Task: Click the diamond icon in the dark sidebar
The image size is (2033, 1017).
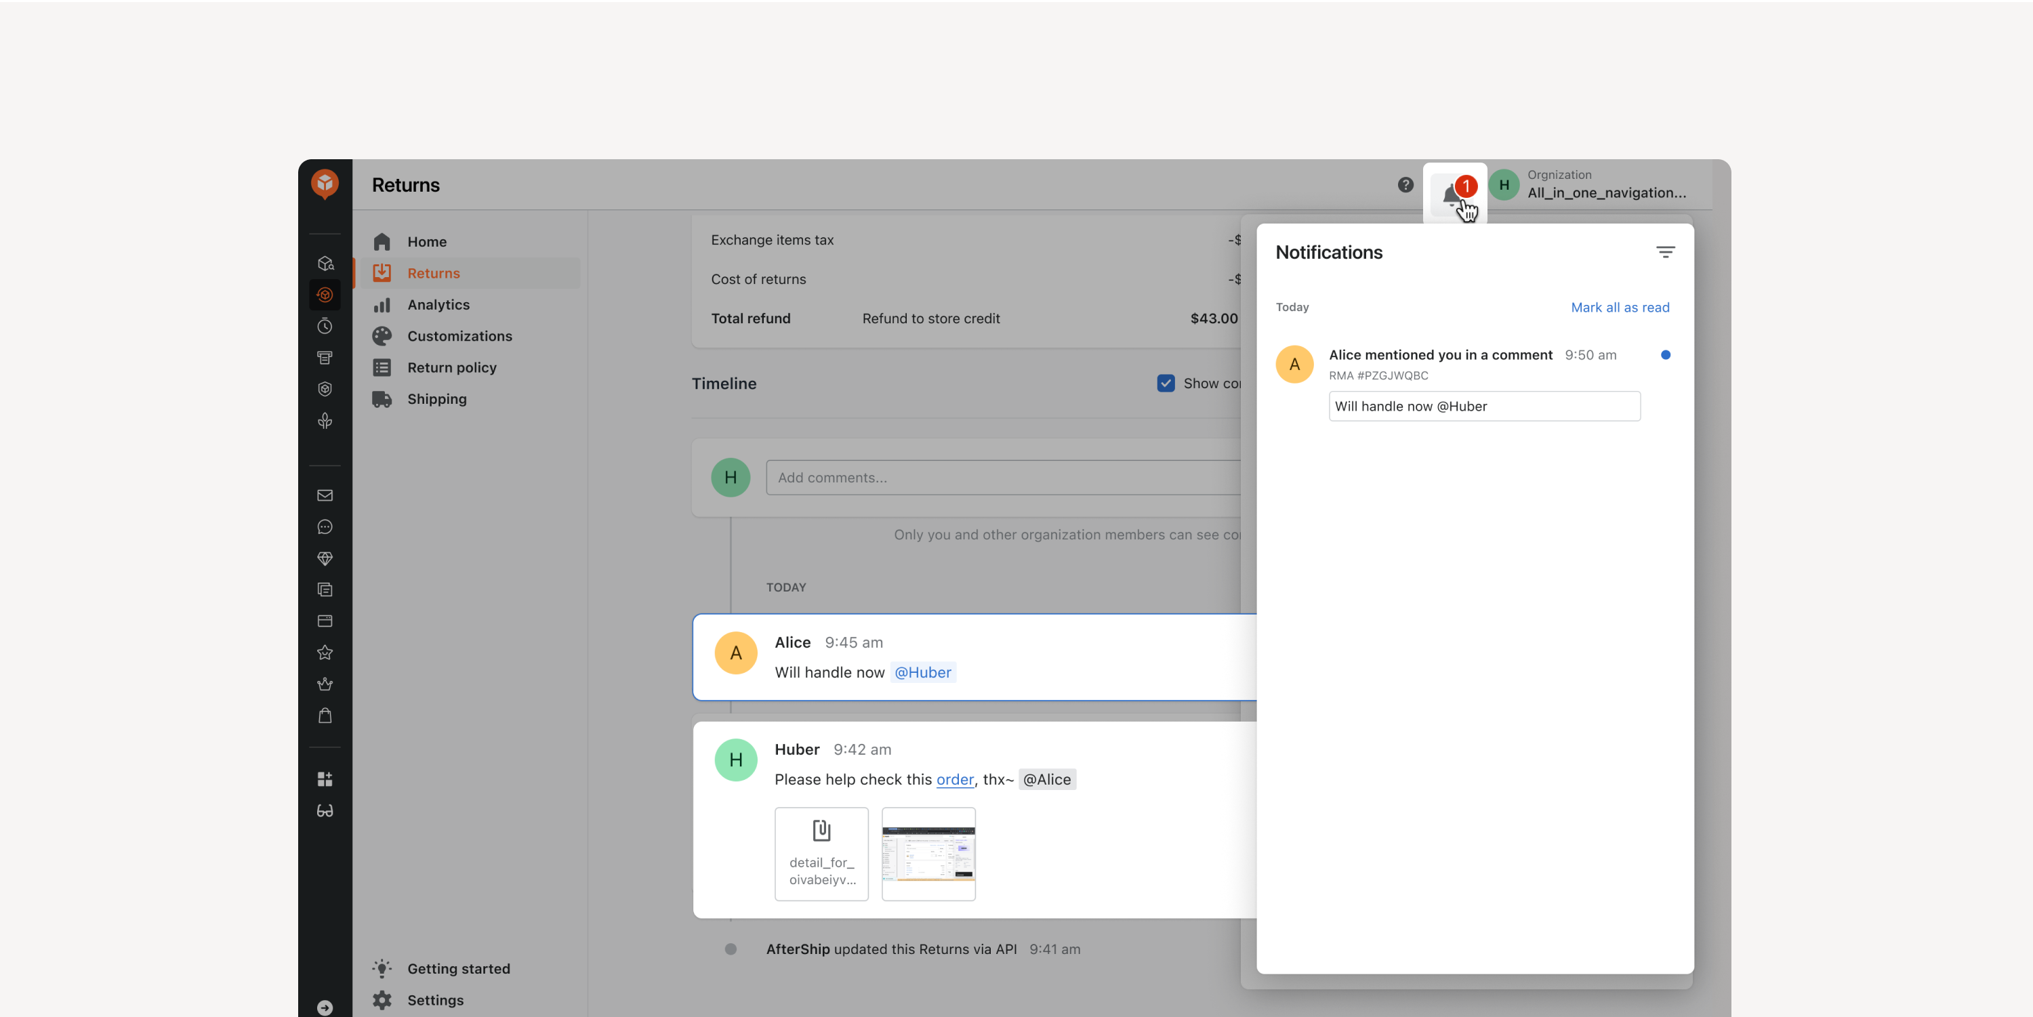Action: (325, 558)
